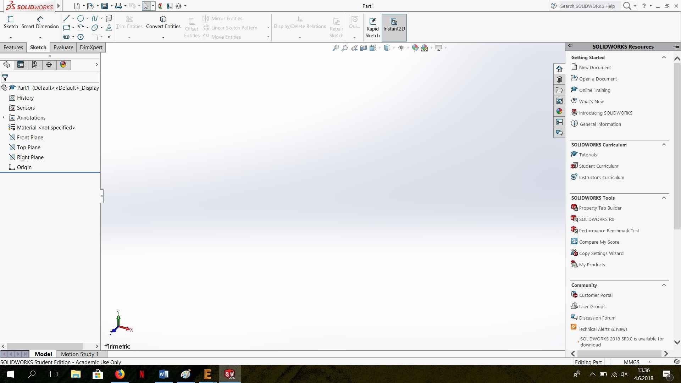The height and width of the screenshot is (383, 681).
Task: Open the Windows Start menu
Action: coord(10,374)
